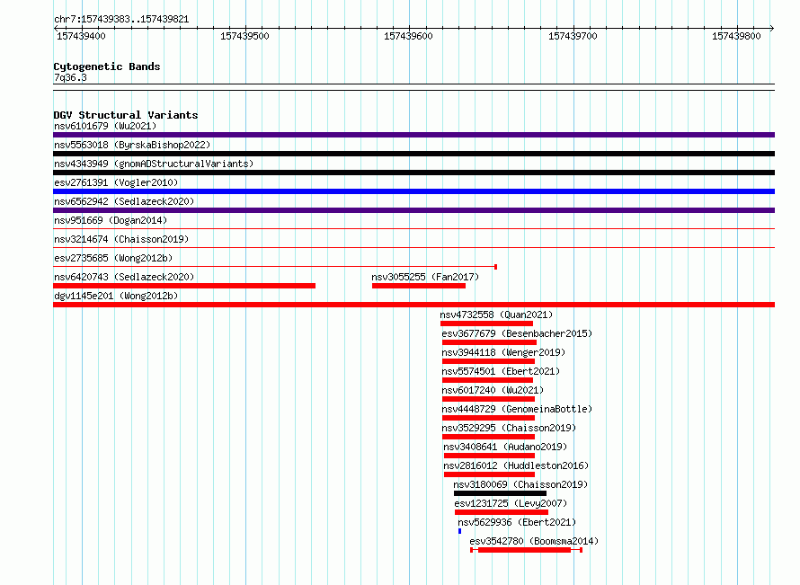The image size is (800, 585).
Task: Open esv2735685 (Wong2012b) variant label
Action: click(x=113, y=258)
